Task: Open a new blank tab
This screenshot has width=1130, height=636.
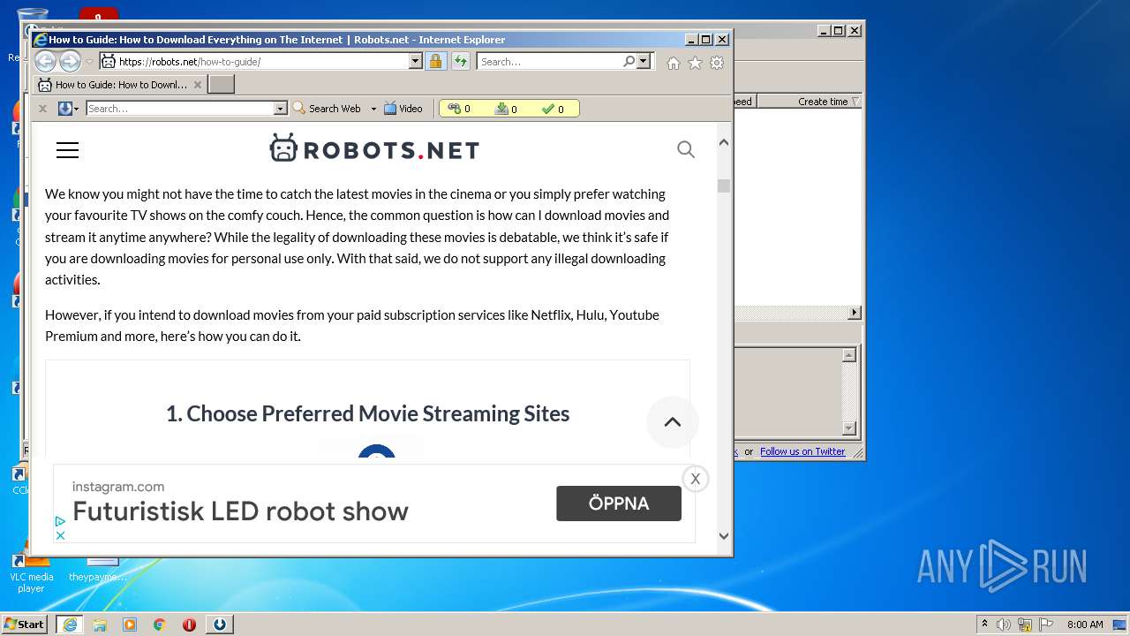Action: (221, 85)
